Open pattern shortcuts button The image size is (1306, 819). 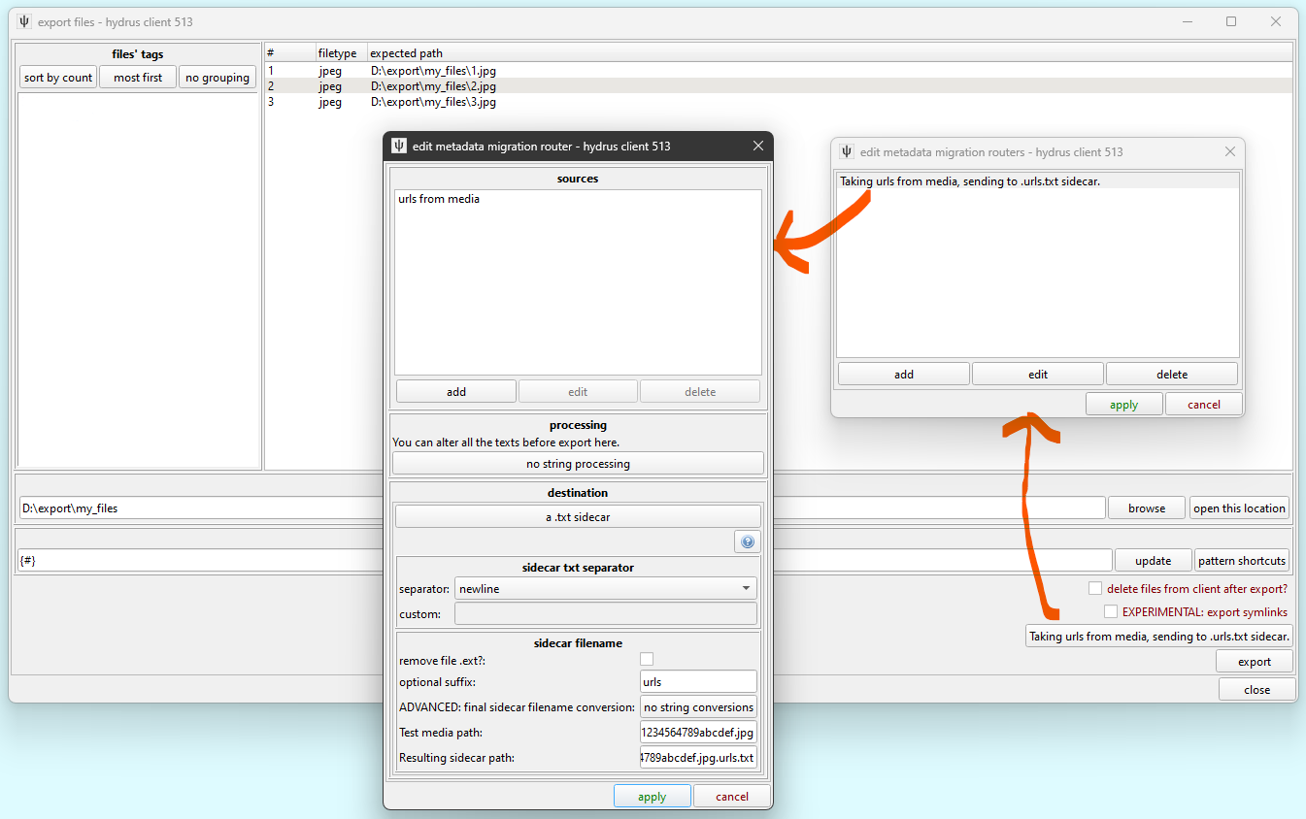click(1242, 560)
